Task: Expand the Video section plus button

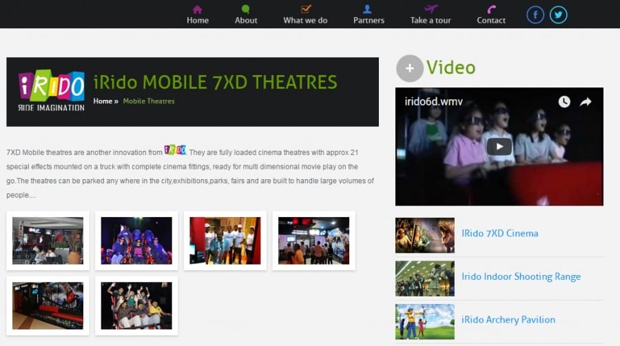Action: 409,68
